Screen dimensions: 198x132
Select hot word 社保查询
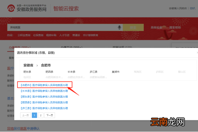(x=38, y=35)
